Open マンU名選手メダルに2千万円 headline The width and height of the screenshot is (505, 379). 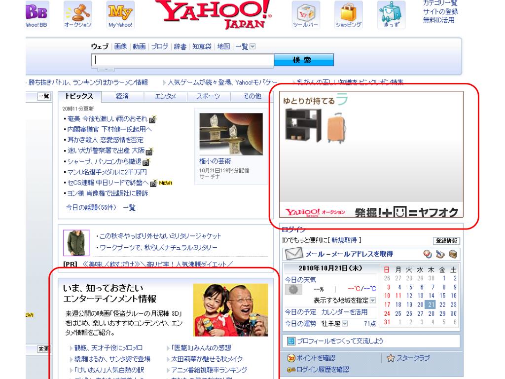107,172
